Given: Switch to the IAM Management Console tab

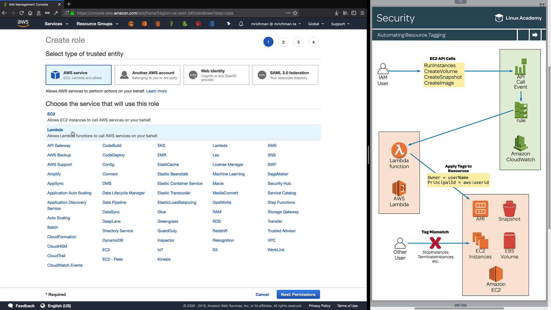Looking at the screenshot, I should (29, 4).
